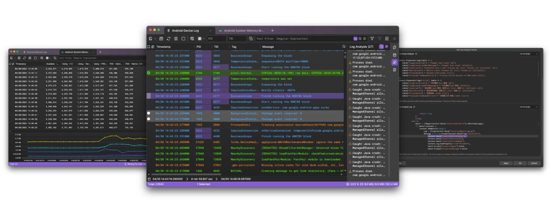Click the filter funnel icon in front toolbar

pos(372,38)
